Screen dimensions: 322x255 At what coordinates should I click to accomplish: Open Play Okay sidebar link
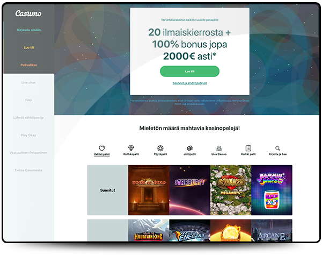pyautogui.click(x=28, y=135)
